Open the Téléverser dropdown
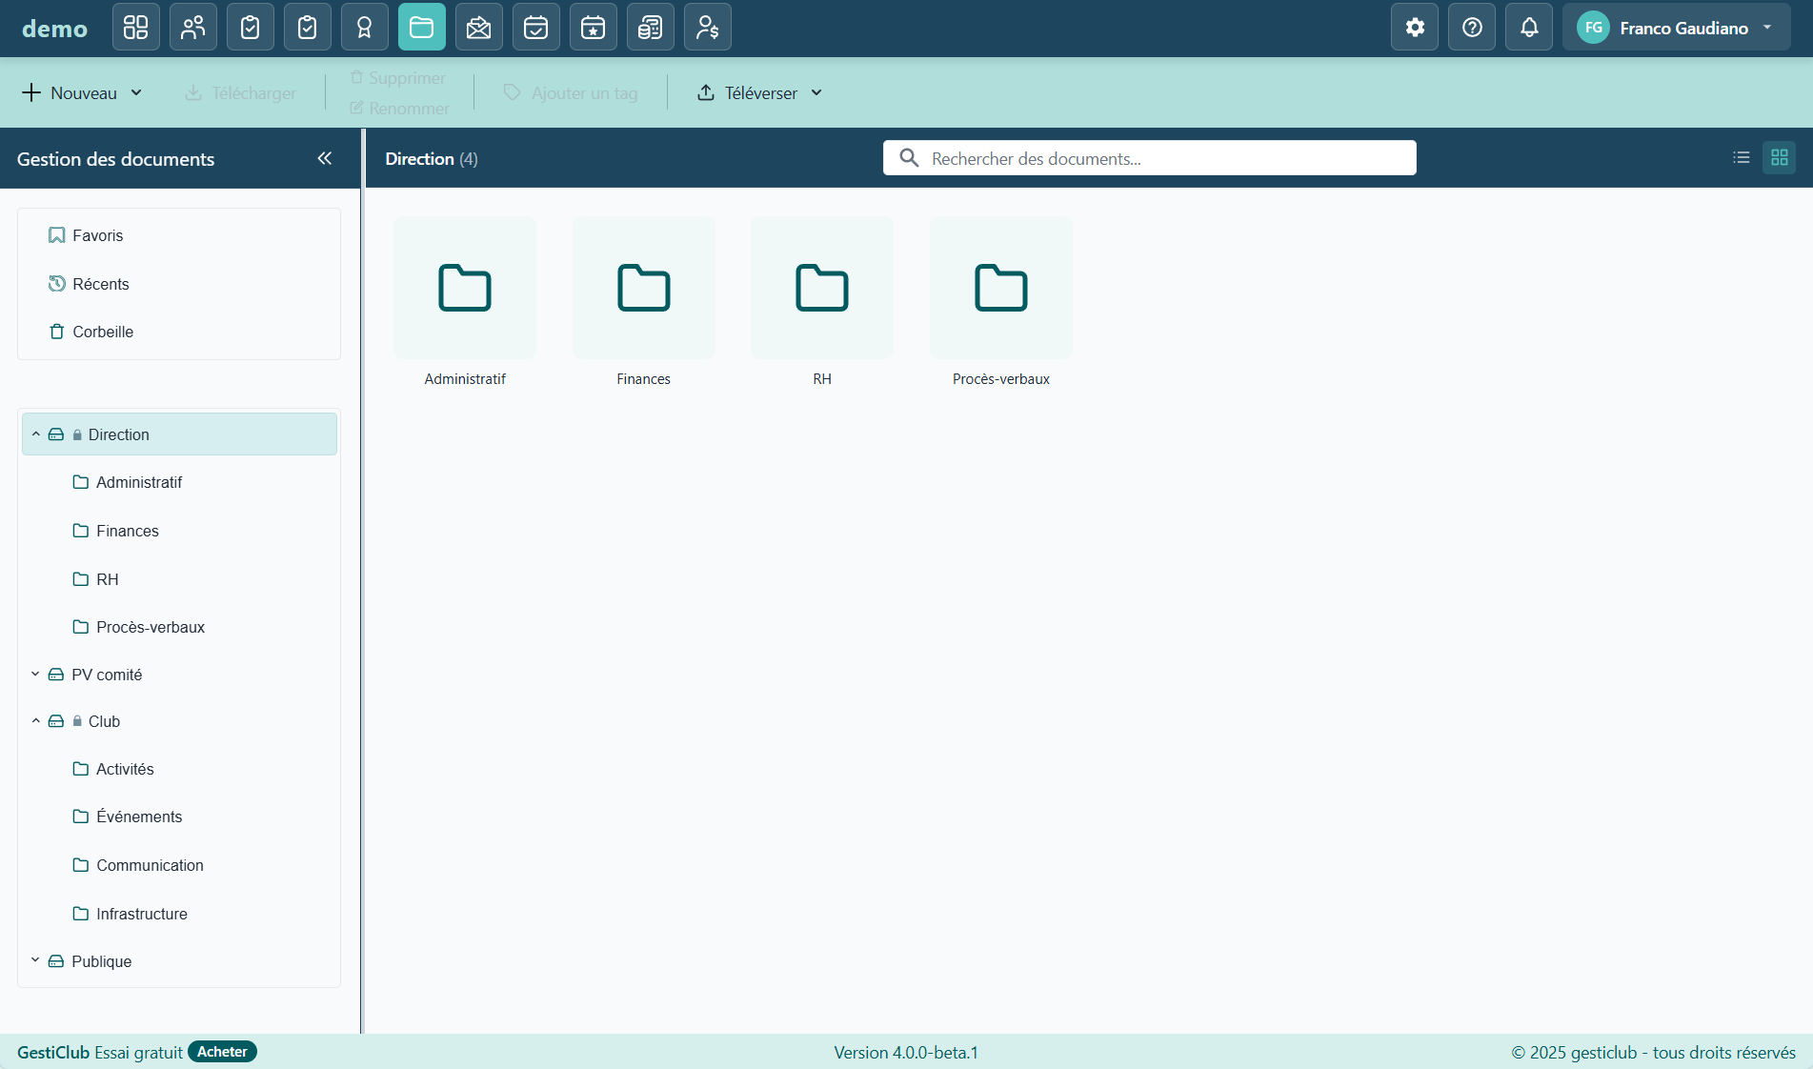The width and height of the screenshot is (1813, 1069). point(759,92)
